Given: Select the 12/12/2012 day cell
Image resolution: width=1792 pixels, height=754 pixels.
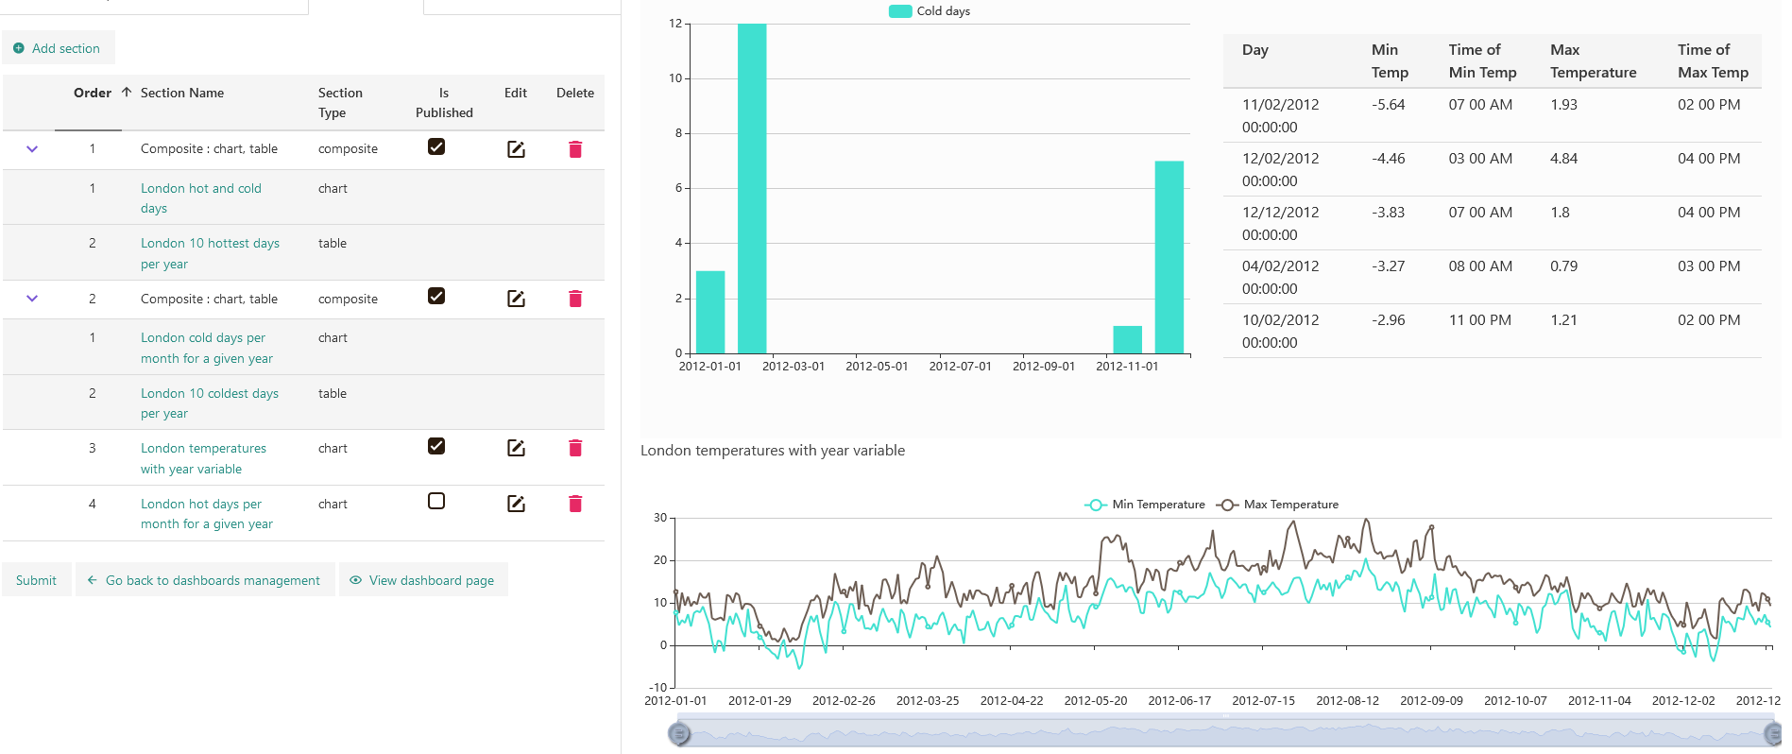Looking at the screenshot, I should (1280, 223).
